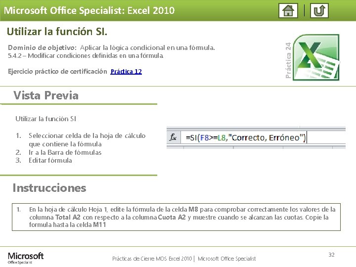This screenshot has width=356, height=267.
Task: Select step 'Seleccionar celda de la hoja de cálculo'
Action: click(87, 135)
